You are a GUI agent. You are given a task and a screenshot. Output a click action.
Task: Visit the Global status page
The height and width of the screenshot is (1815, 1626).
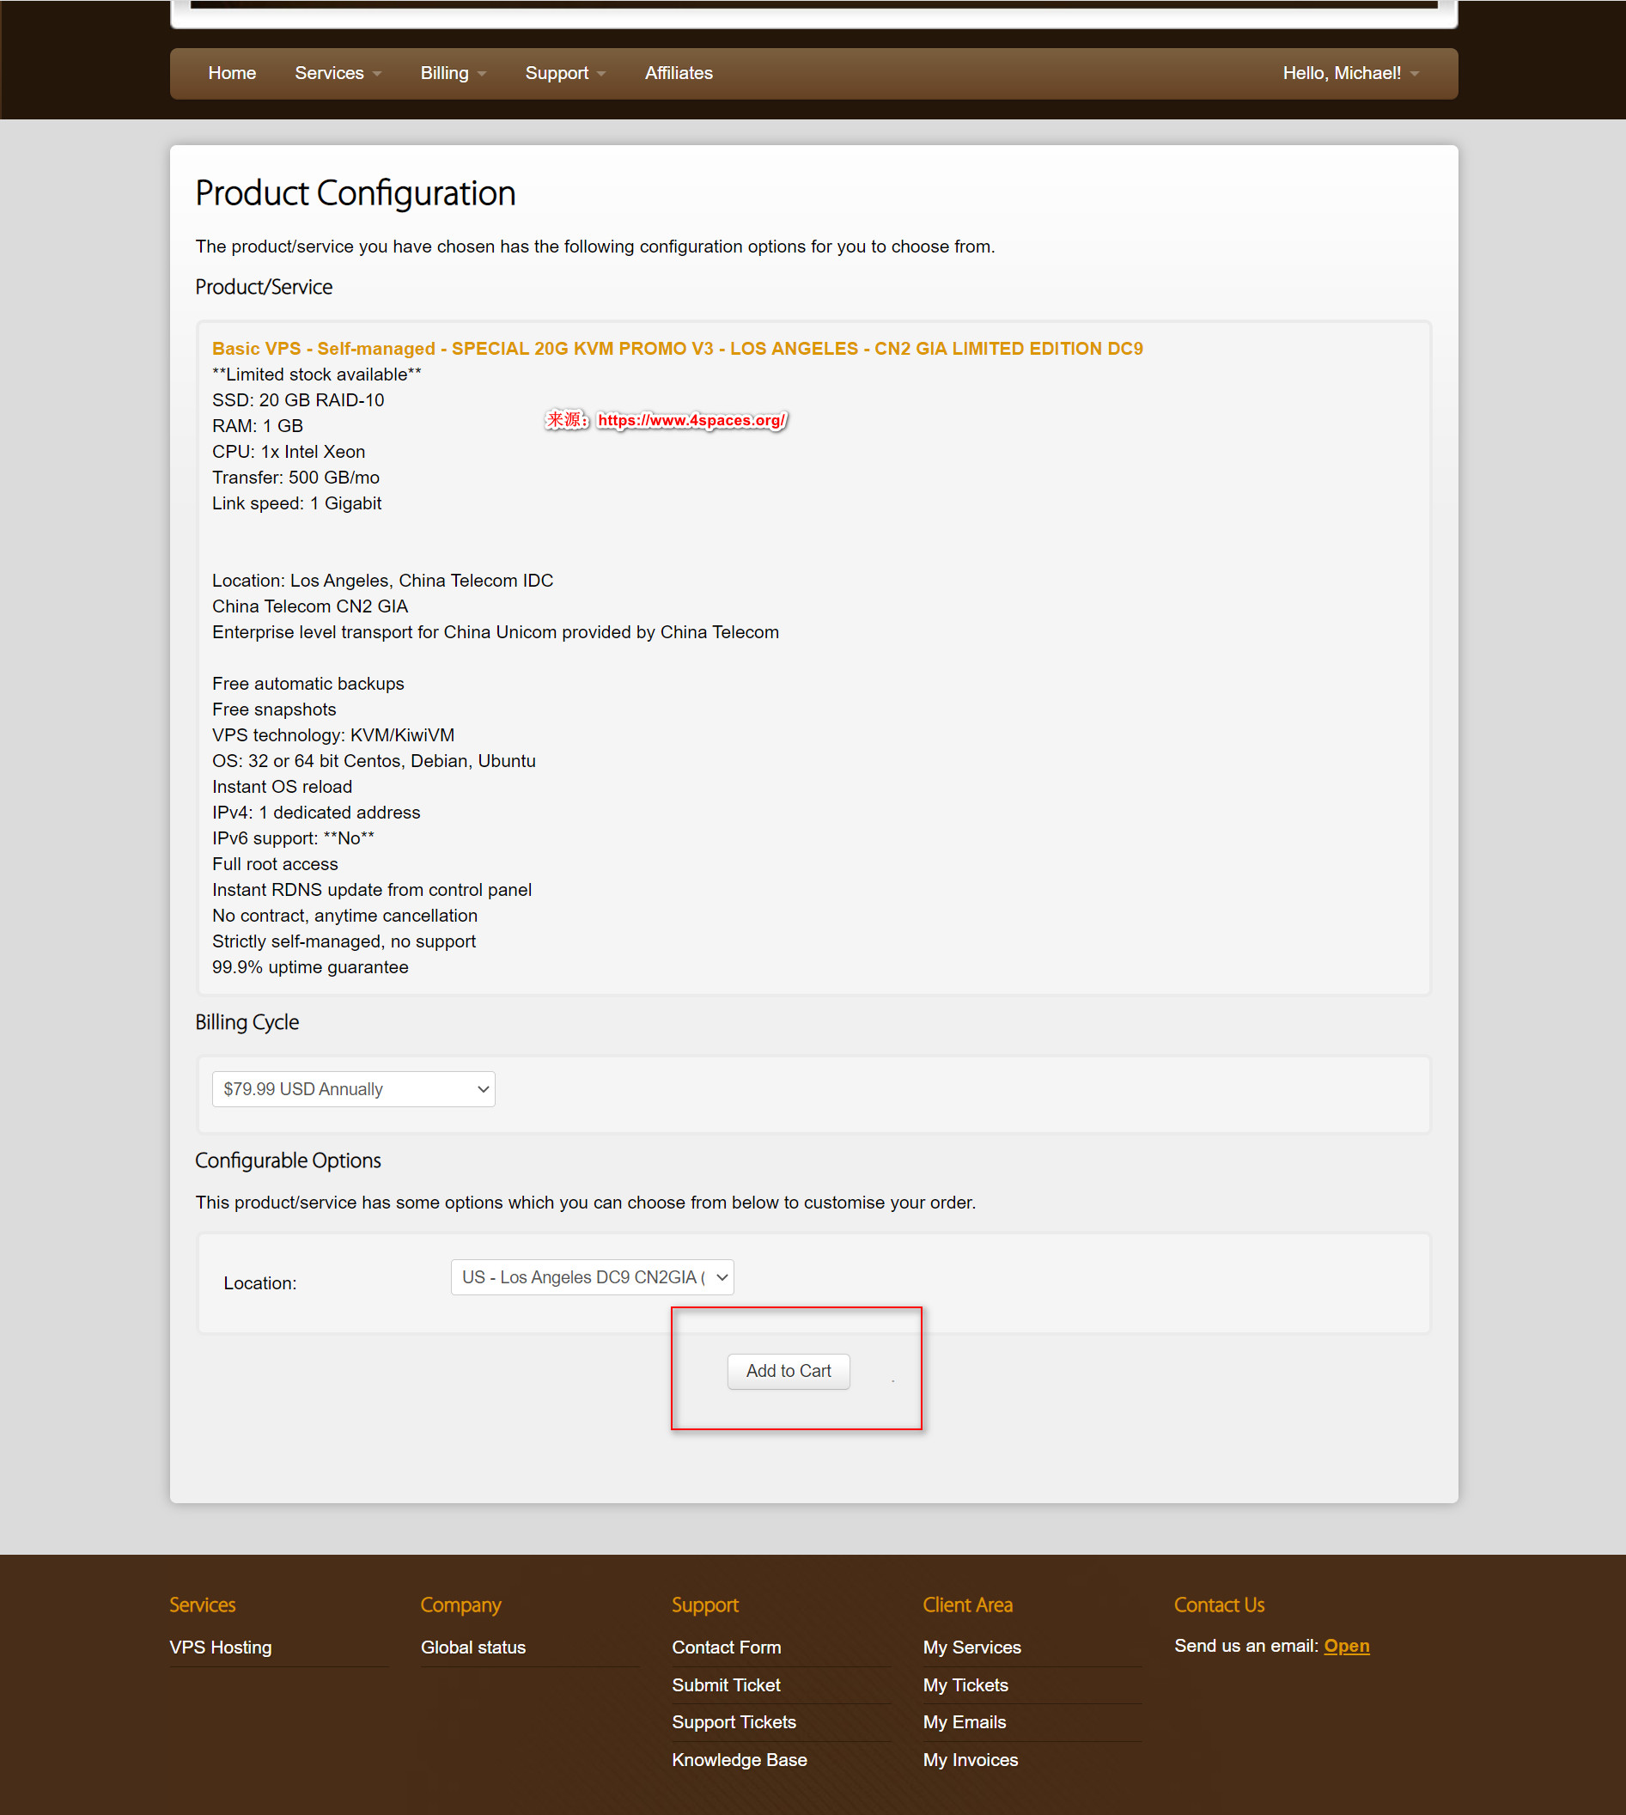pos(472,1648)
